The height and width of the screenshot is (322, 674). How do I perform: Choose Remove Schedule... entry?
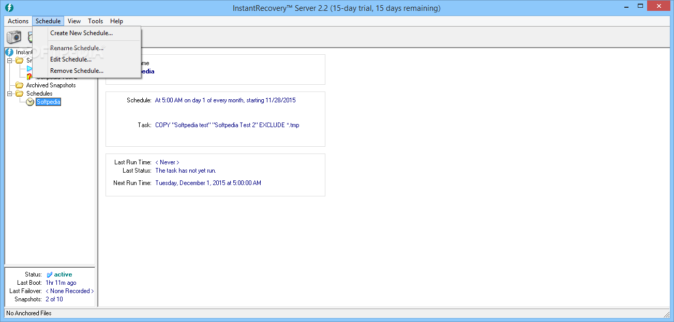coord(86,71)
